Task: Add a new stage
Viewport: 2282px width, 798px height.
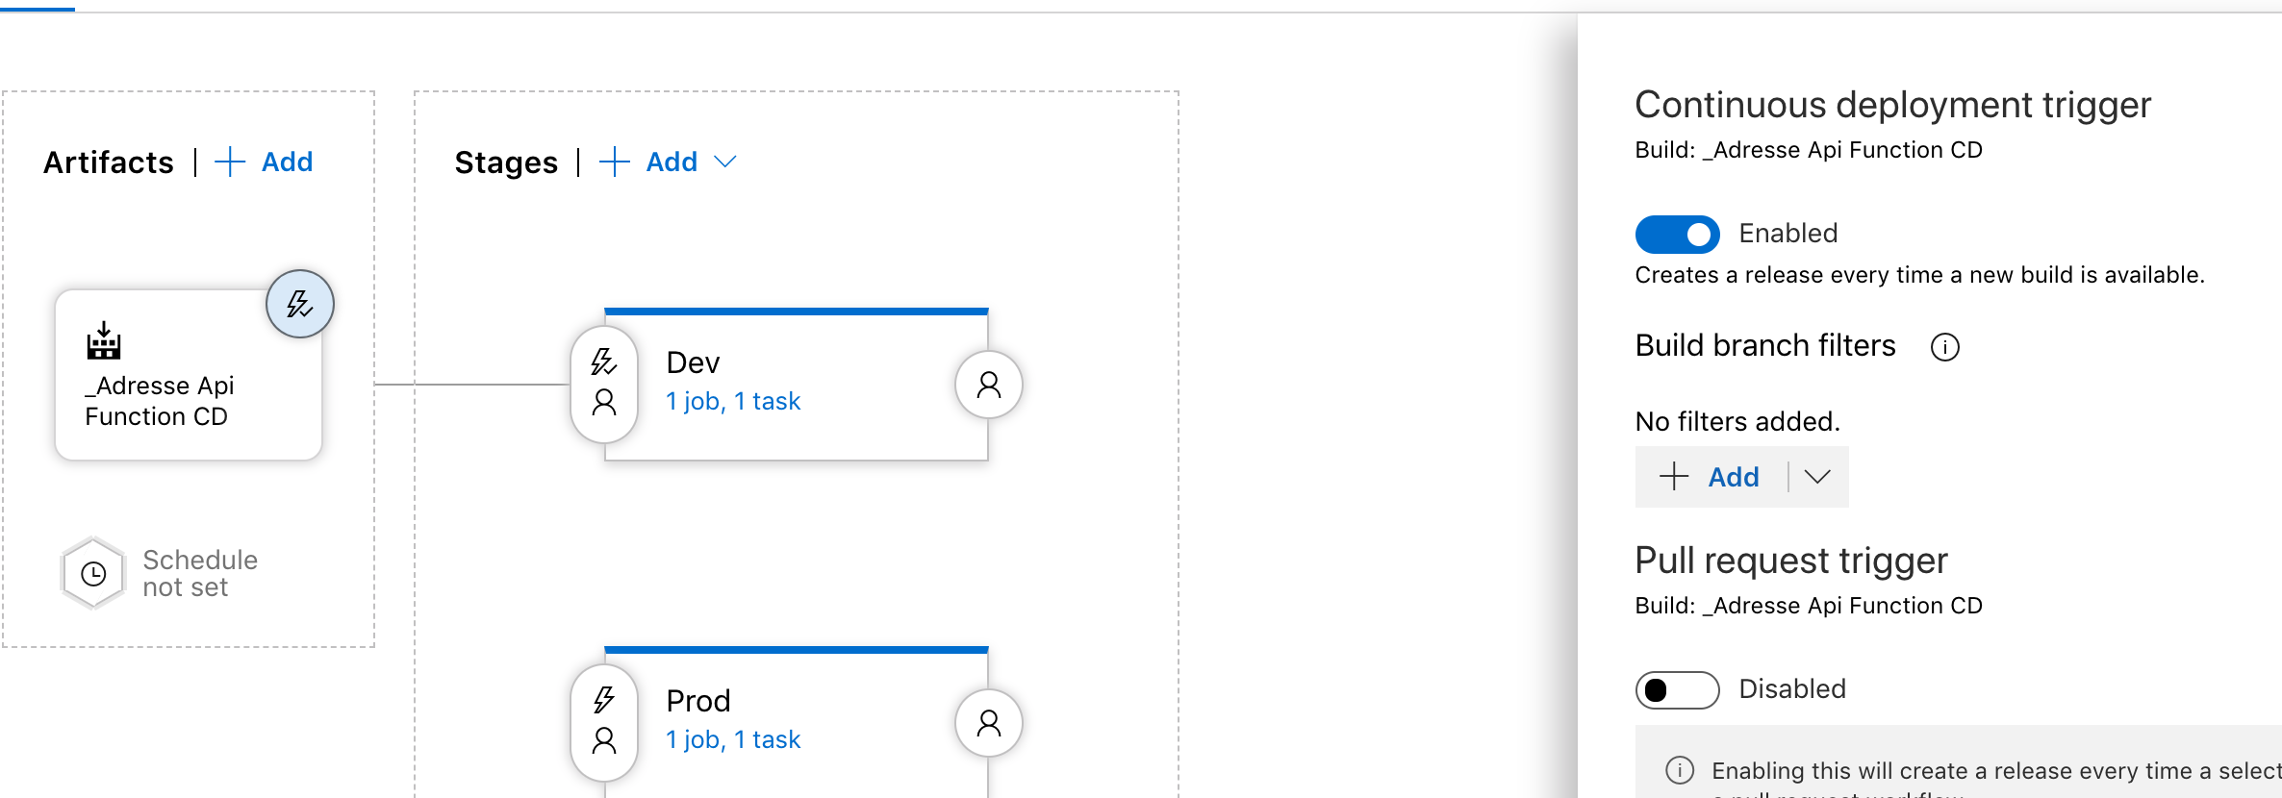Action: click(650, 162)
